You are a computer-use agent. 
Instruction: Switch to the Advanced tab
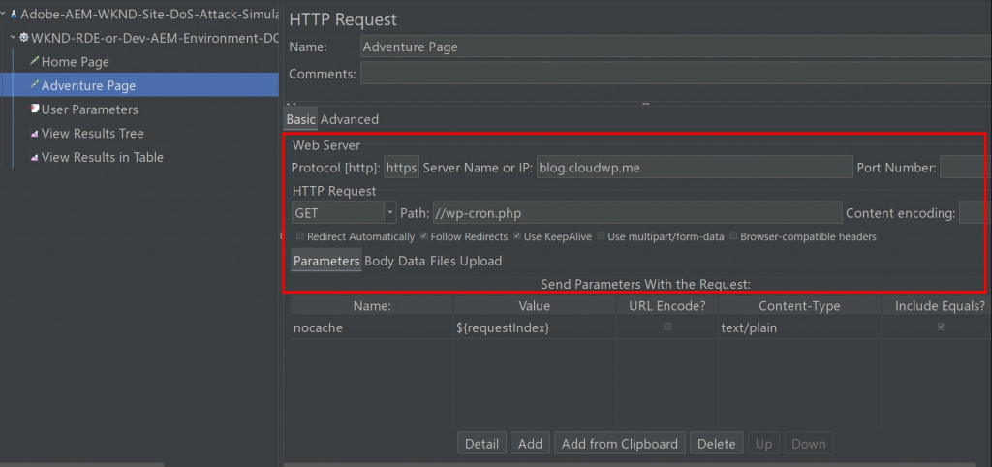pos(349,119)
